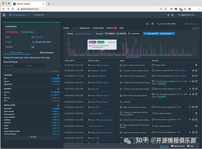
Task: Open Health Checks in bottom bar
Action: [178, 146]
